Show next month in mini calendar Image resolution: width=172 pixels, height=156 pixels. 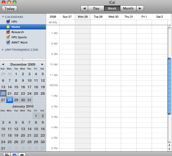[42, 64]
